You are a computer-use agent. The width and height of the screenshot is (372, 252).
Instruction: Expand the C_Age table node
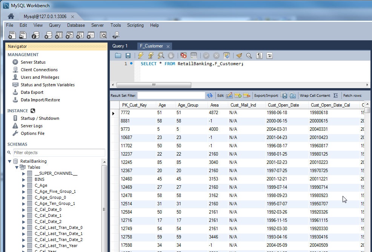point(24,185)
